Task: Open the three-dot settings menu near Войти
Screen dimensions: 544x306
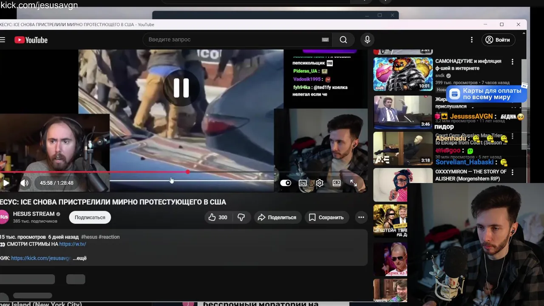Action: tap(471, 40)
